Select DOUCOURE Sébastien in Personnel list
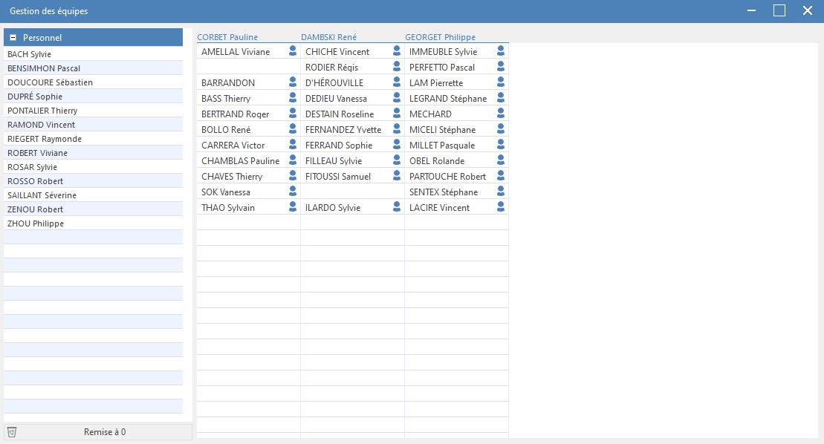The width and height of the screenshot is (824, 444). (93, 82)
